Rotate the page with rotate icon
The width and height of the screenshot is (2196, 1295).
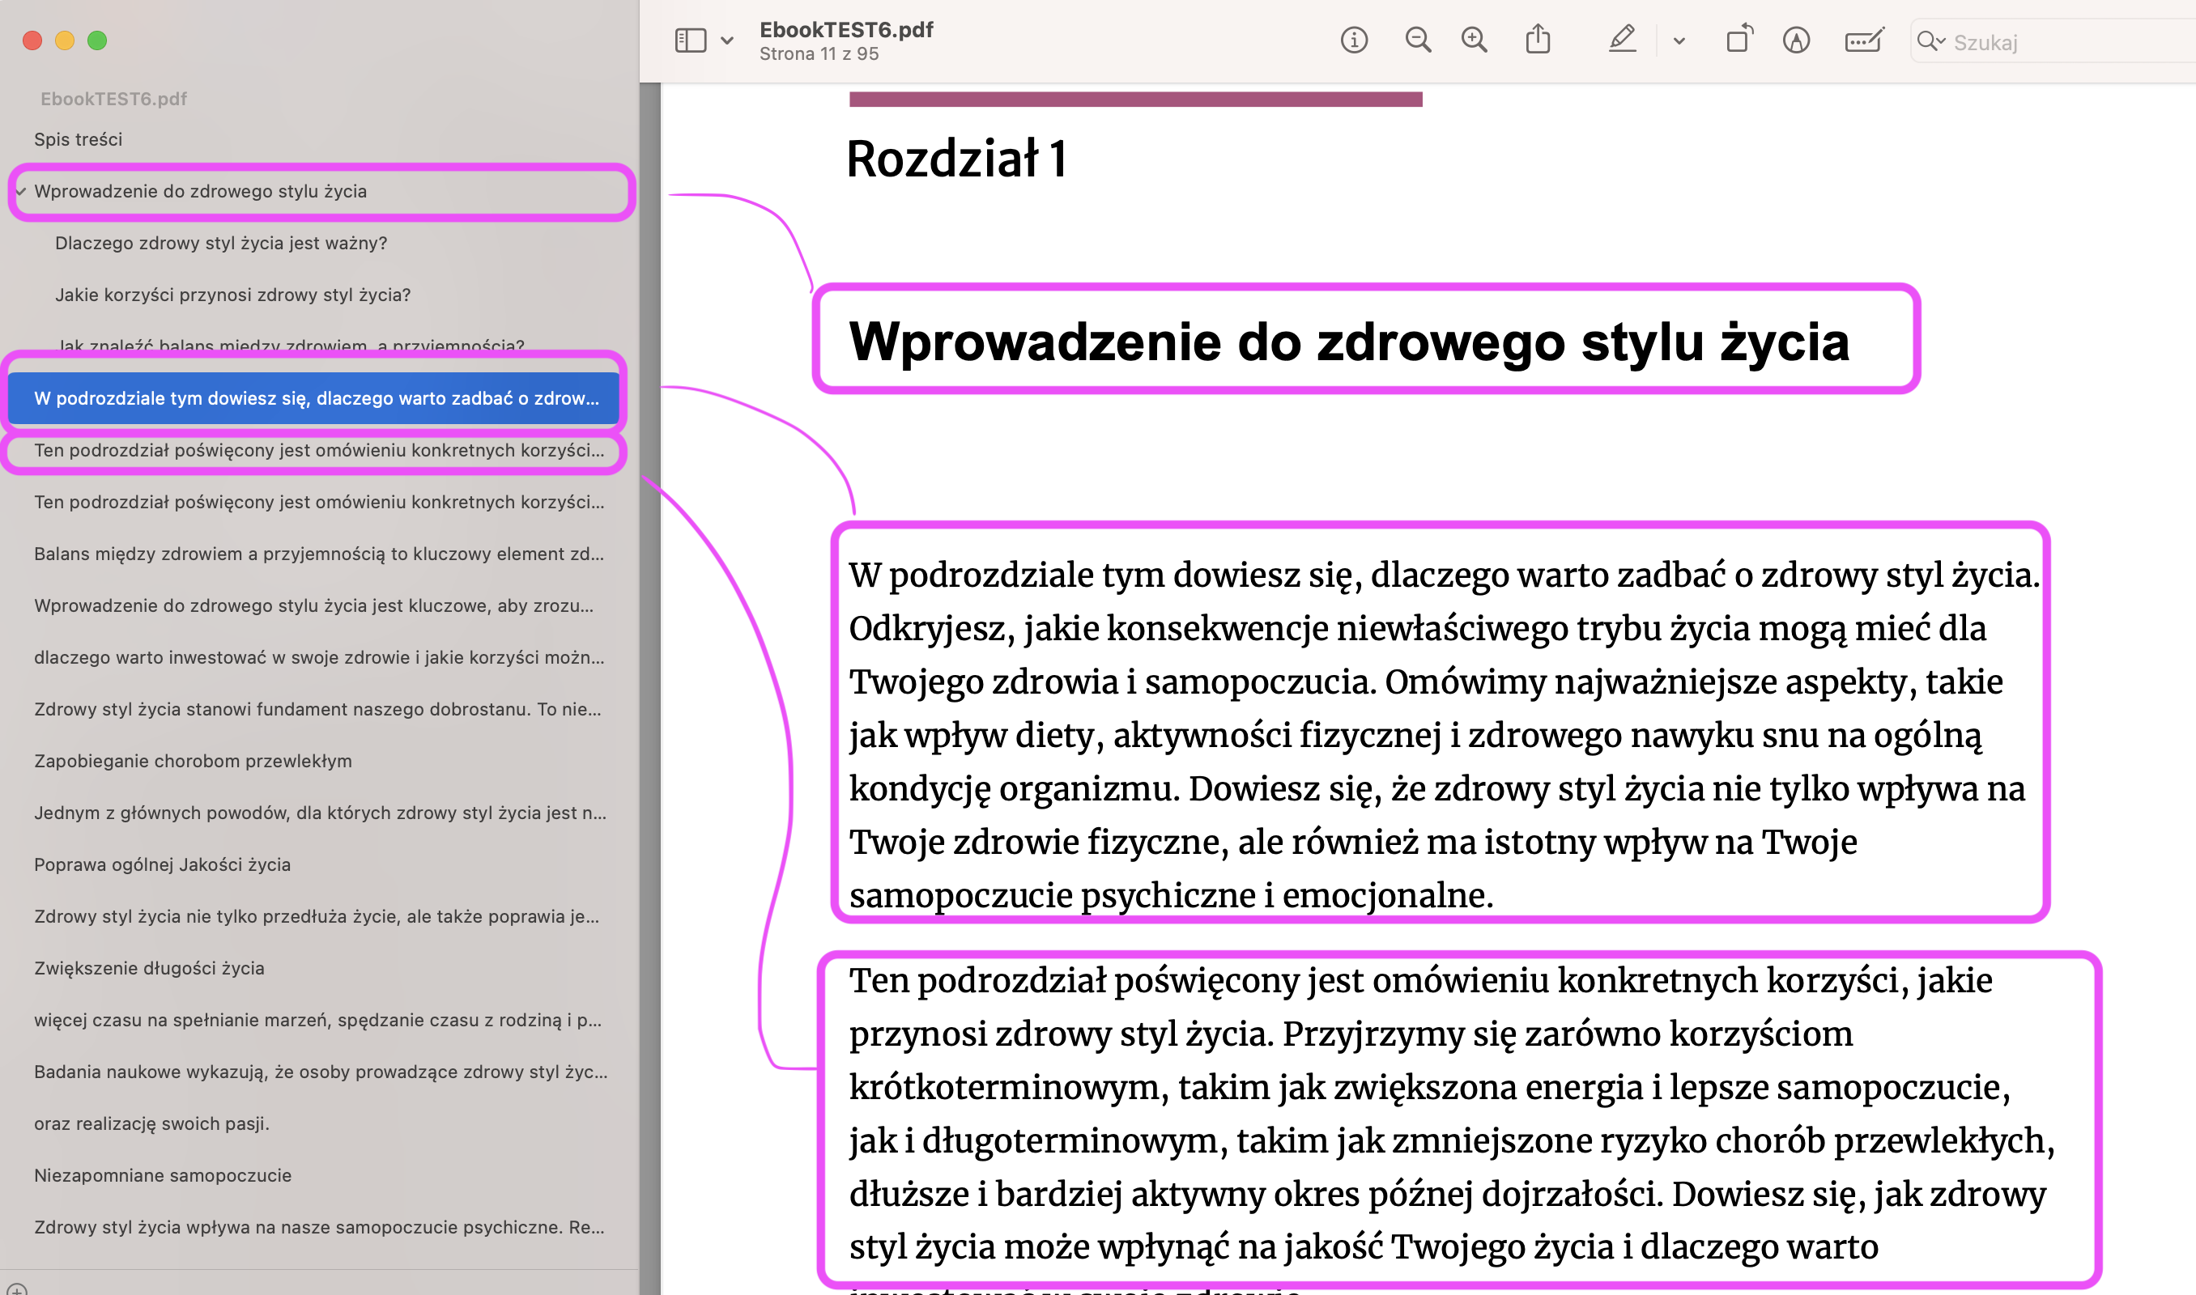pos(1738,40)
